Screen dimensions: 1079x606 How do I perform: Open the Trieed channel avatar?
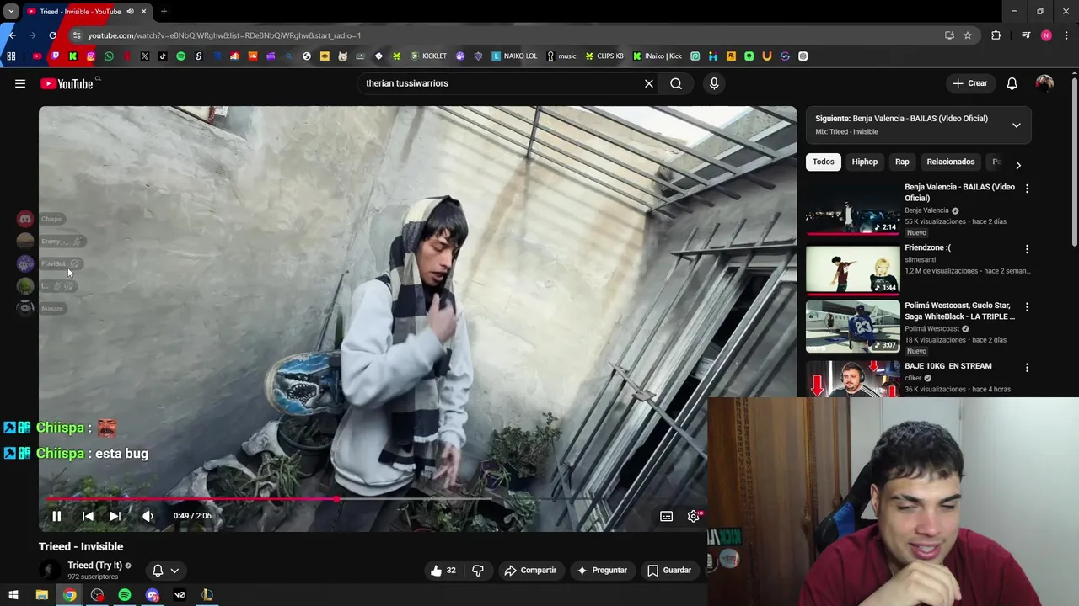tap(50, 570)
